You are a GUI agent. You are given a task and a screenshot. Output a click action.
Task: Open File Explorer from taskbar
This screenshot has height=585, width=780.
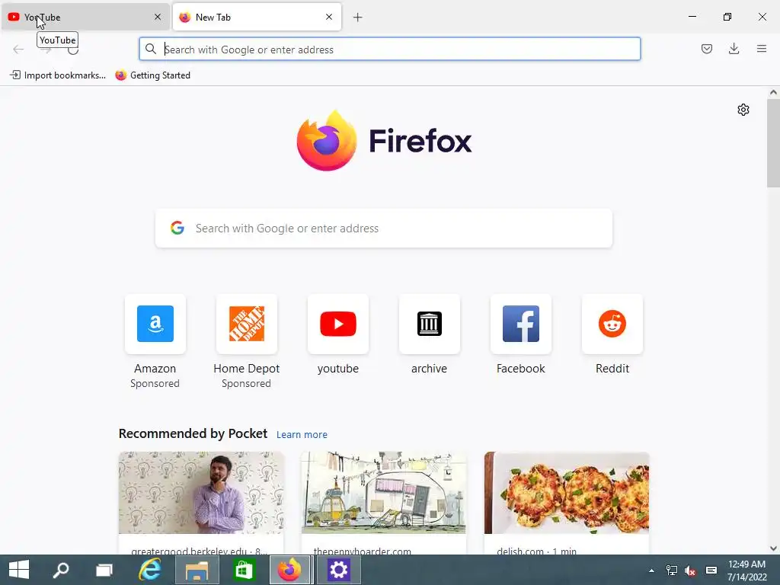pos(197,570)
